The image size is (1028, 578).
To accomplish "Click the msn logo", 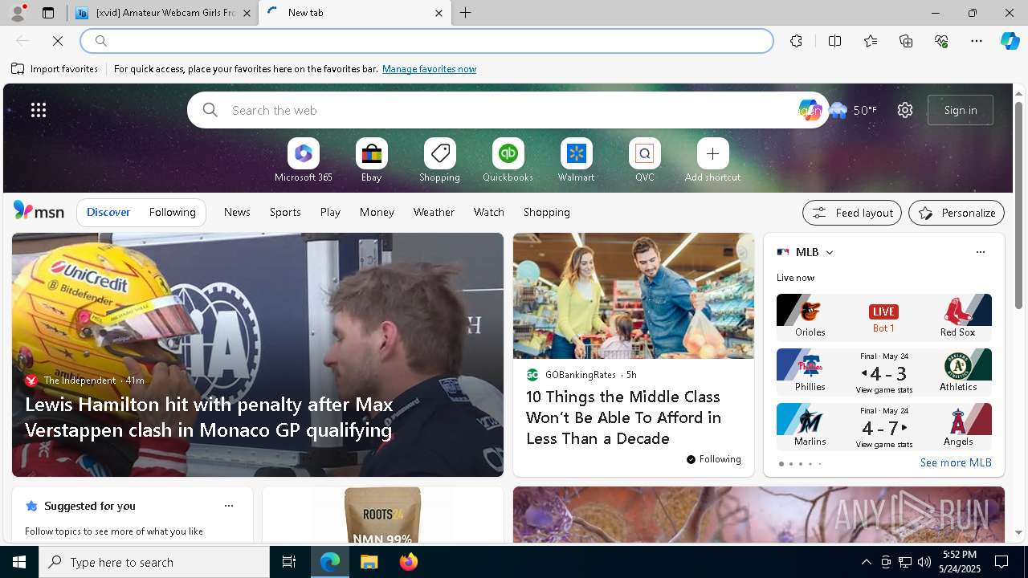I will pyautogui.click(x=39, y=211).
